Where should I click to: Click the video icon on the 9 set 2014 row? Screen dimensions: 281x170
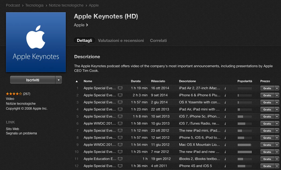(x=120, y=95)
